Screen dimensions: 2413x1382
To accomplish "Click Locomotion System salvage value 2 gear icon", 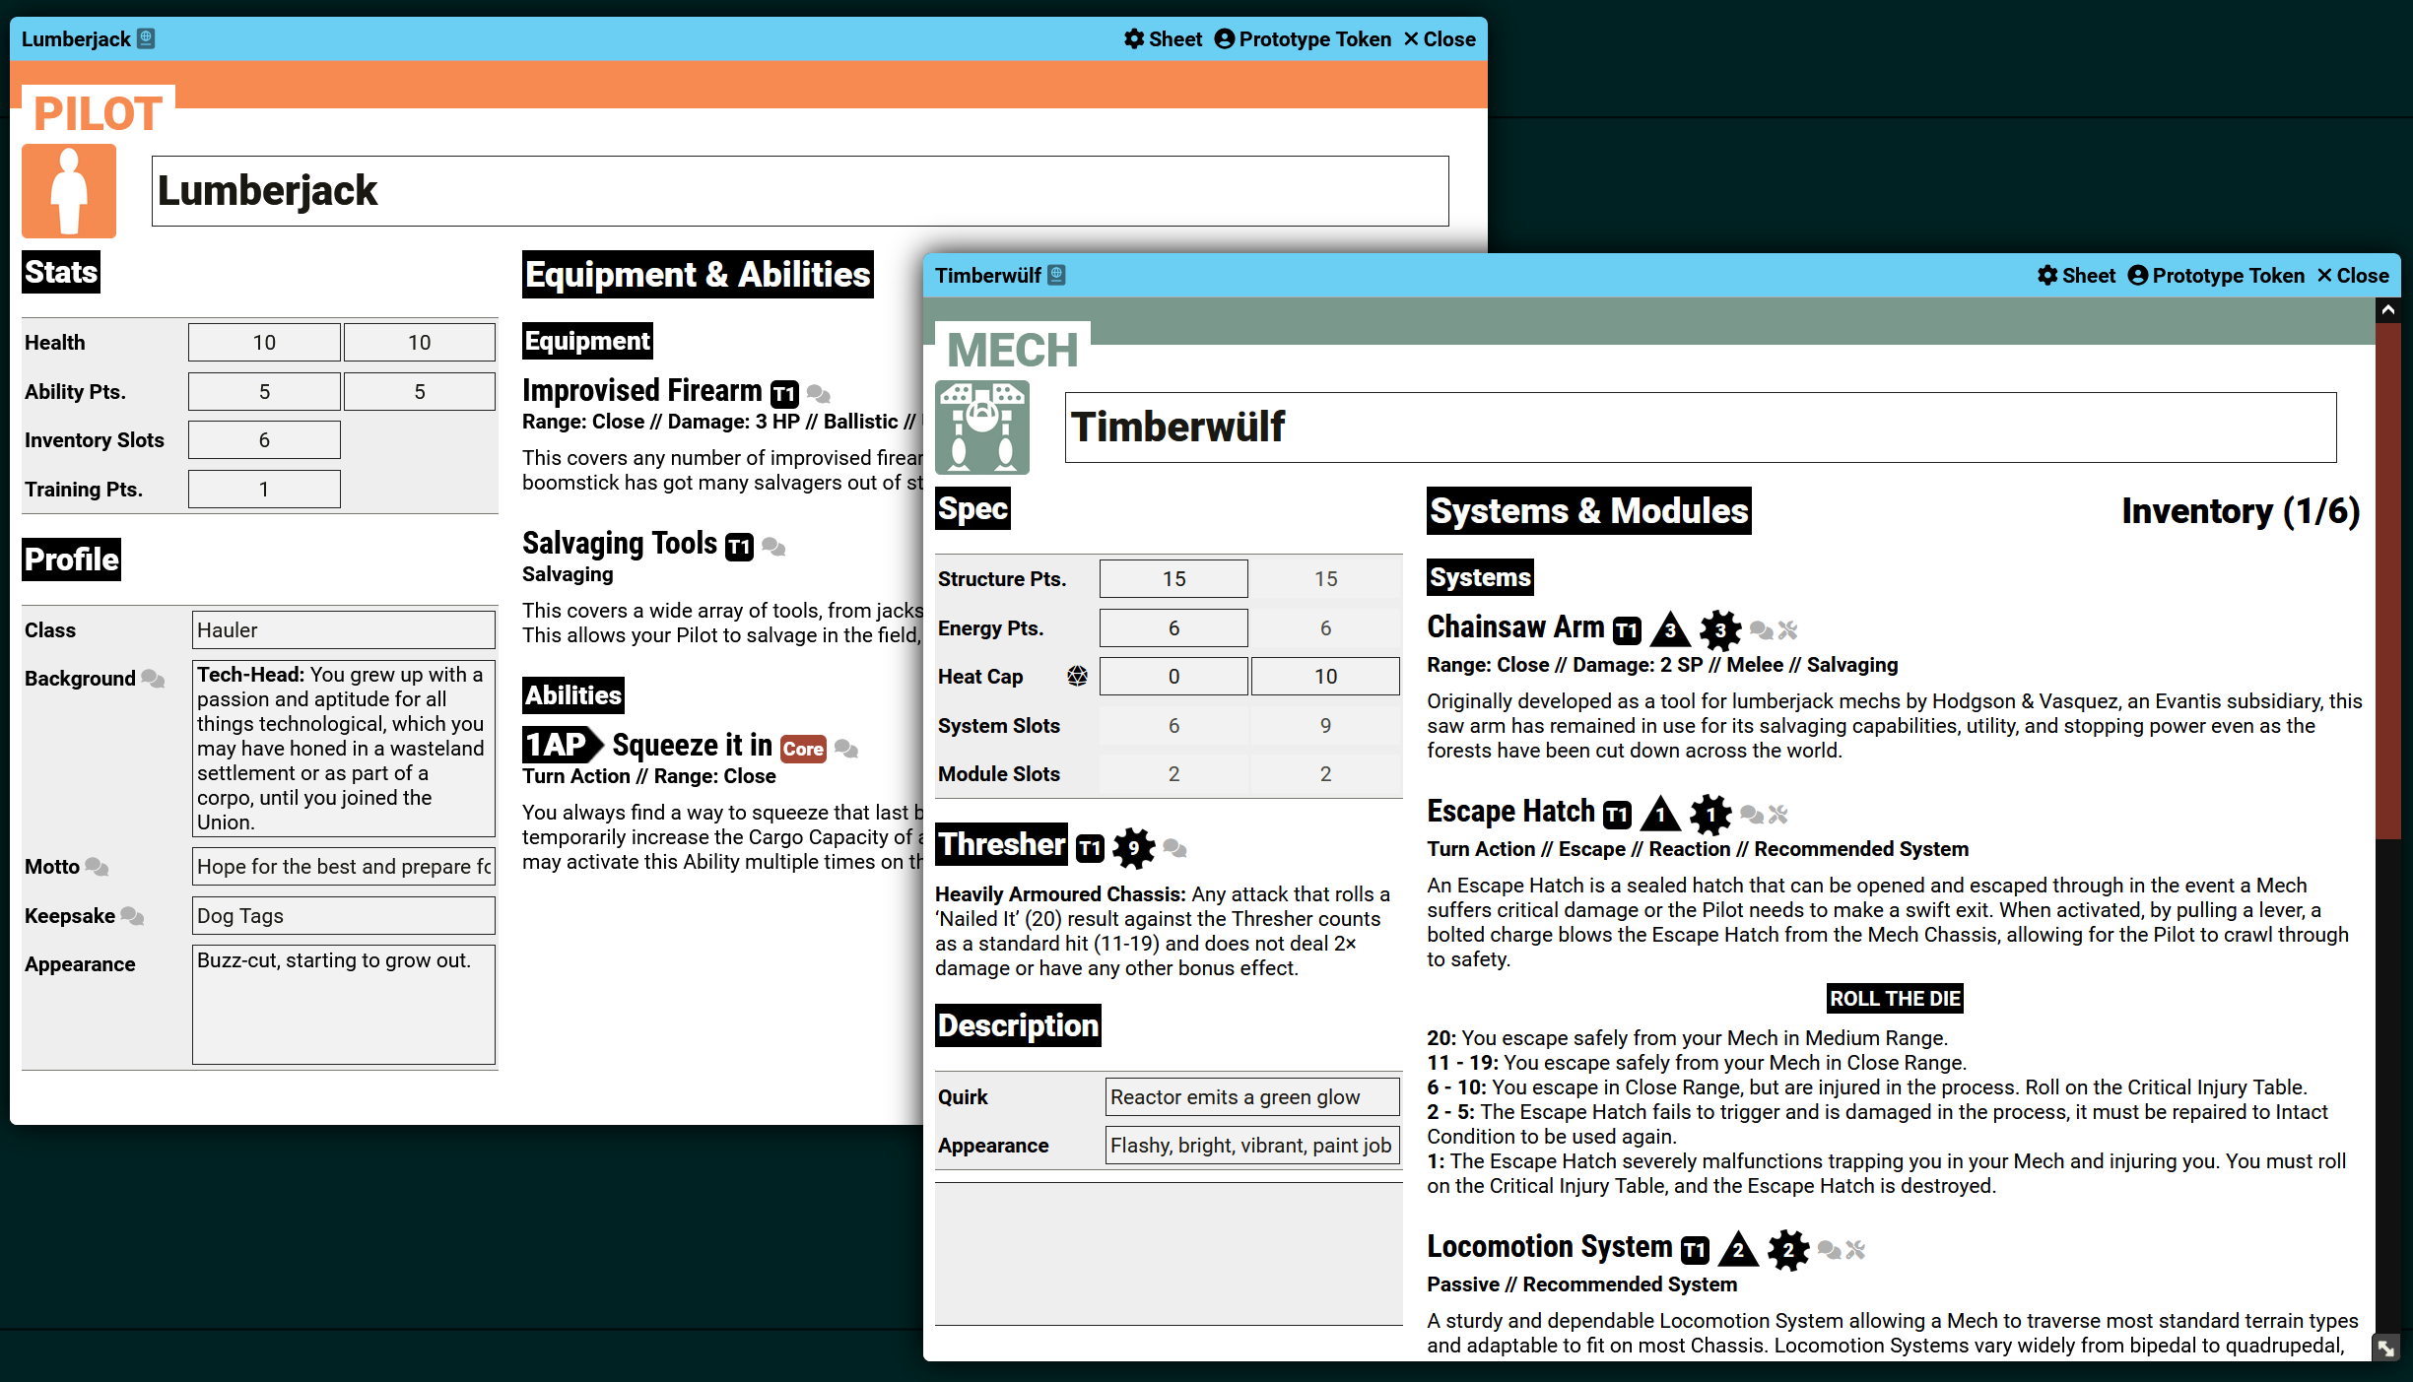I will point(1788,1250).
